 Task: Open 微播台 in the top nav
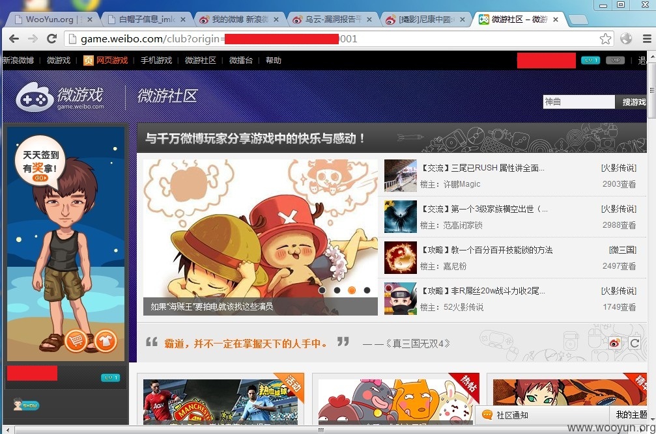[x=241, y=60]
